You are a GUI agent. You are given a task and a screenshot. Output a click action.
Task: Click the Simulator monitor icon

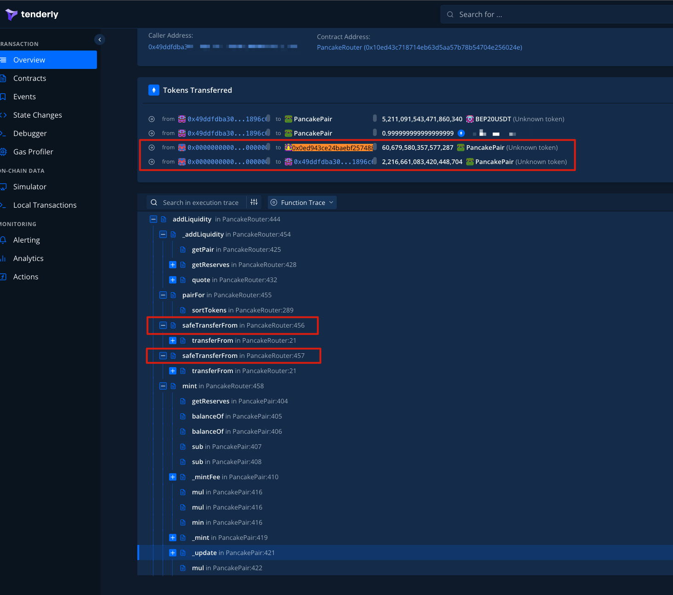(3, 187)
